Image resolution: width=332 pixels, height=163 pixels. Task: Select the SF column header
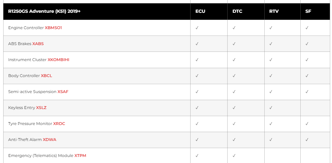[308, 11]
